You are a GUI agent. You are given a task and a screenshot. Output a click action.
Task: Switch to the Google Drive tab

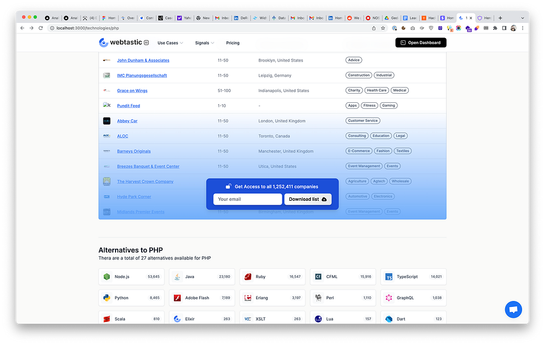pyautogui.click(x=391, y=18)
